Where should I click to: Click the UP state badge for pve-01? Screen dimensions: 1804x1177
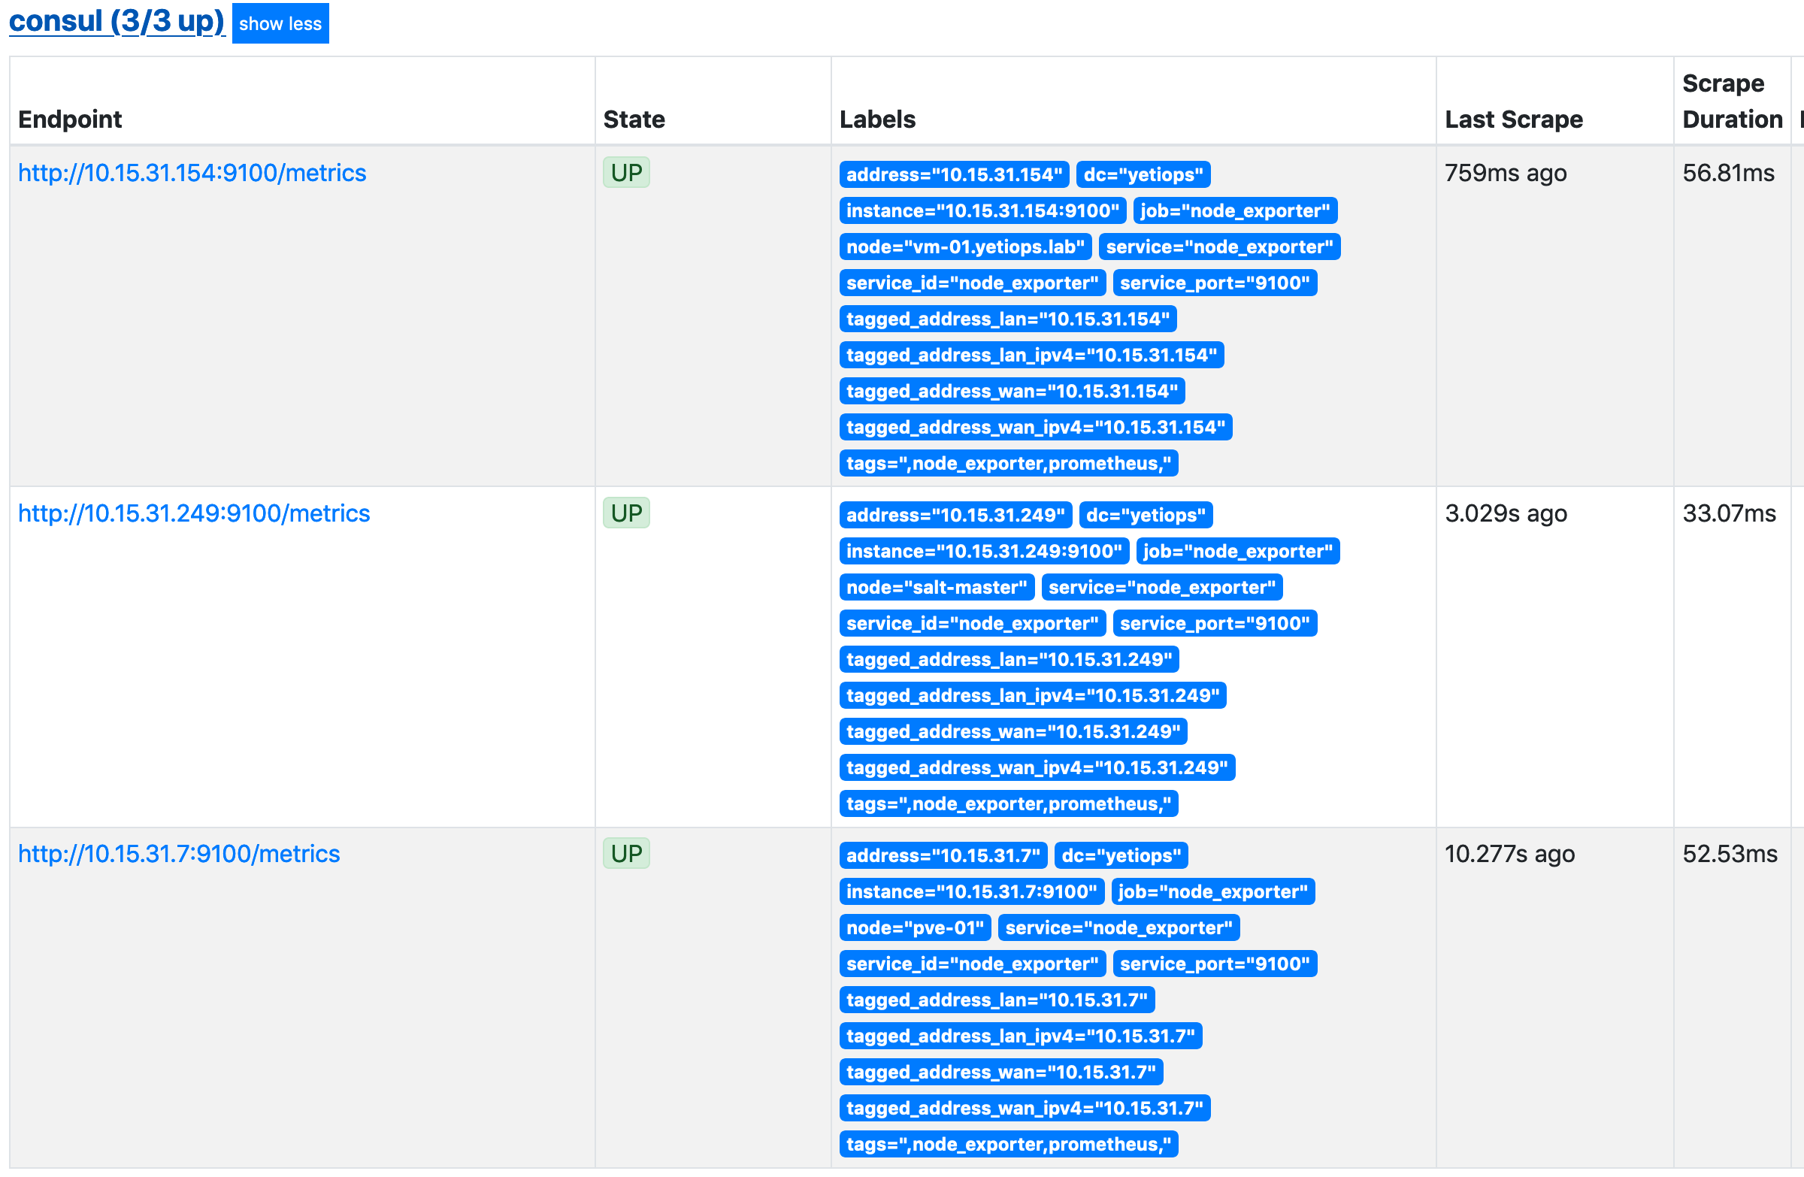625,852
